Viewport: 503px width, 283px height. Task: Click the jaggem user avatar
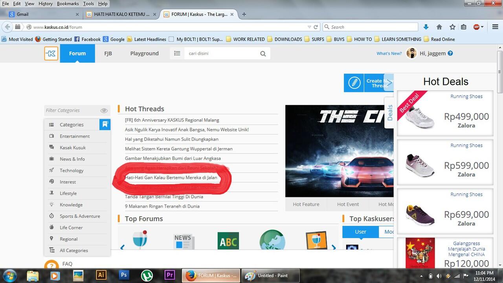point(411,53)
